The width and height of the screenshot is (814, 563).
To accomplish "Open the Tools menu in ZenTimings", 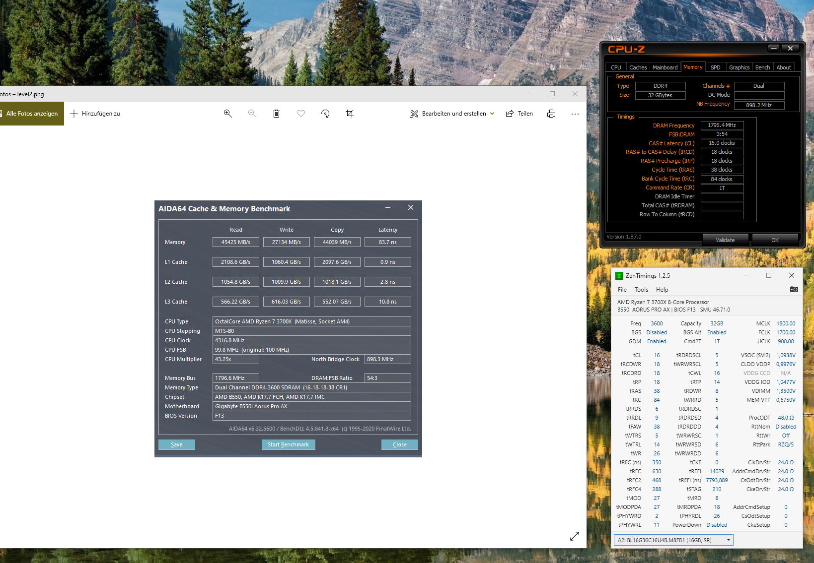I will click(641, 290).
